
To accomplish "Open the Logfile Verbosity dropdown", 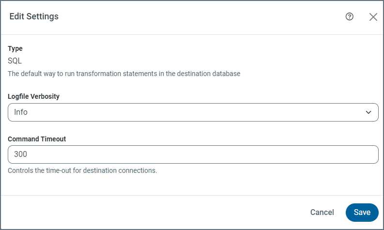I will (193, 112).
